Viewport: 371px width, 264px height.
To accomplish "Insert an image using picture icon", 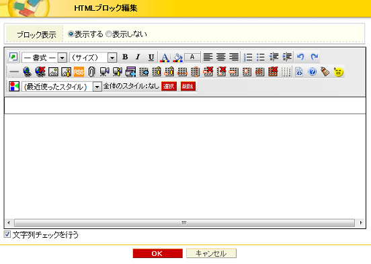I will [x=53, y=72].
